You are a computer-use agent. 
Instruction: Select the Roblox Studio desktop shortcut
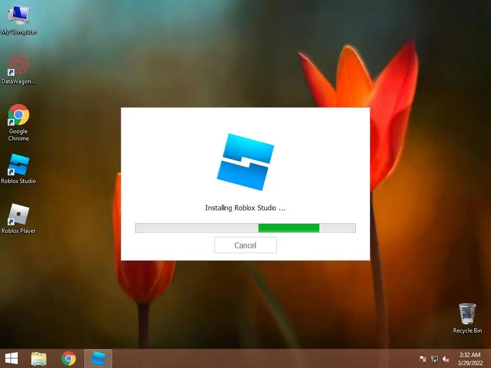point(19,169)
